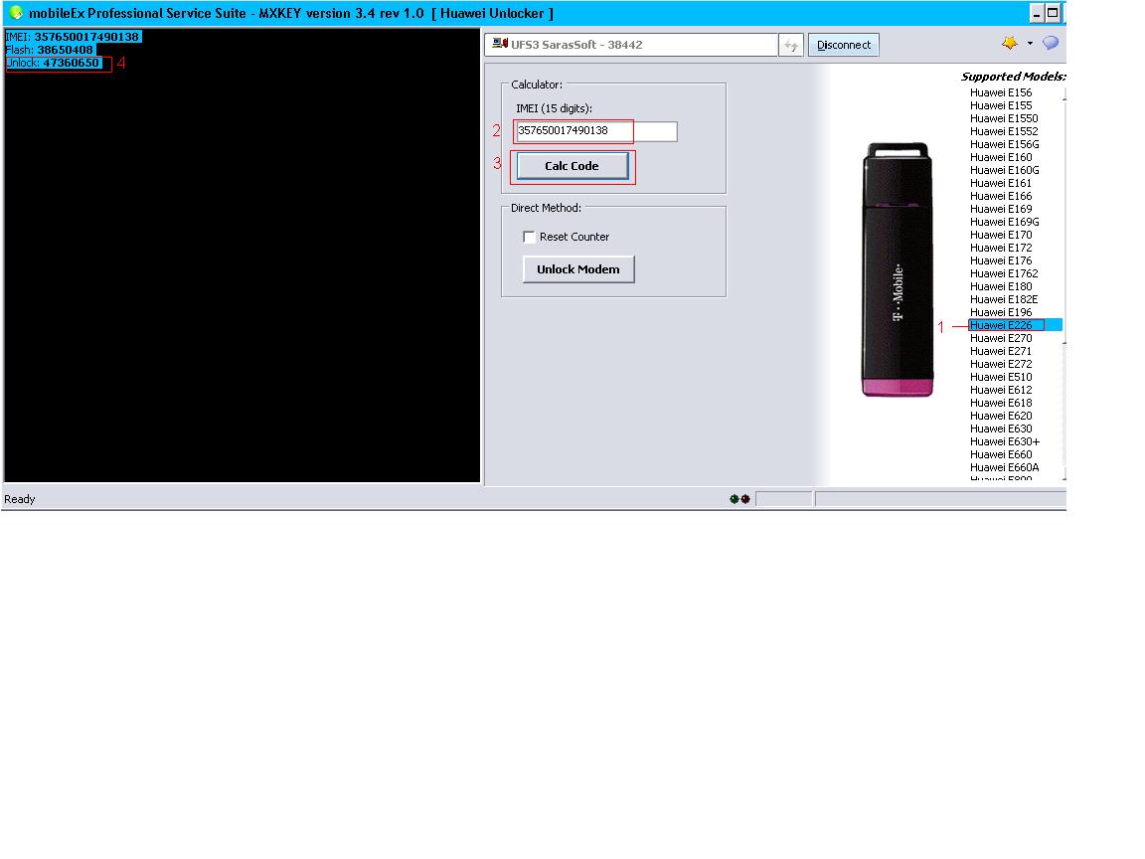This screenshot has width=1145, height=859.
Task: Select Huawei E618 in the list
Action: 1001,404
